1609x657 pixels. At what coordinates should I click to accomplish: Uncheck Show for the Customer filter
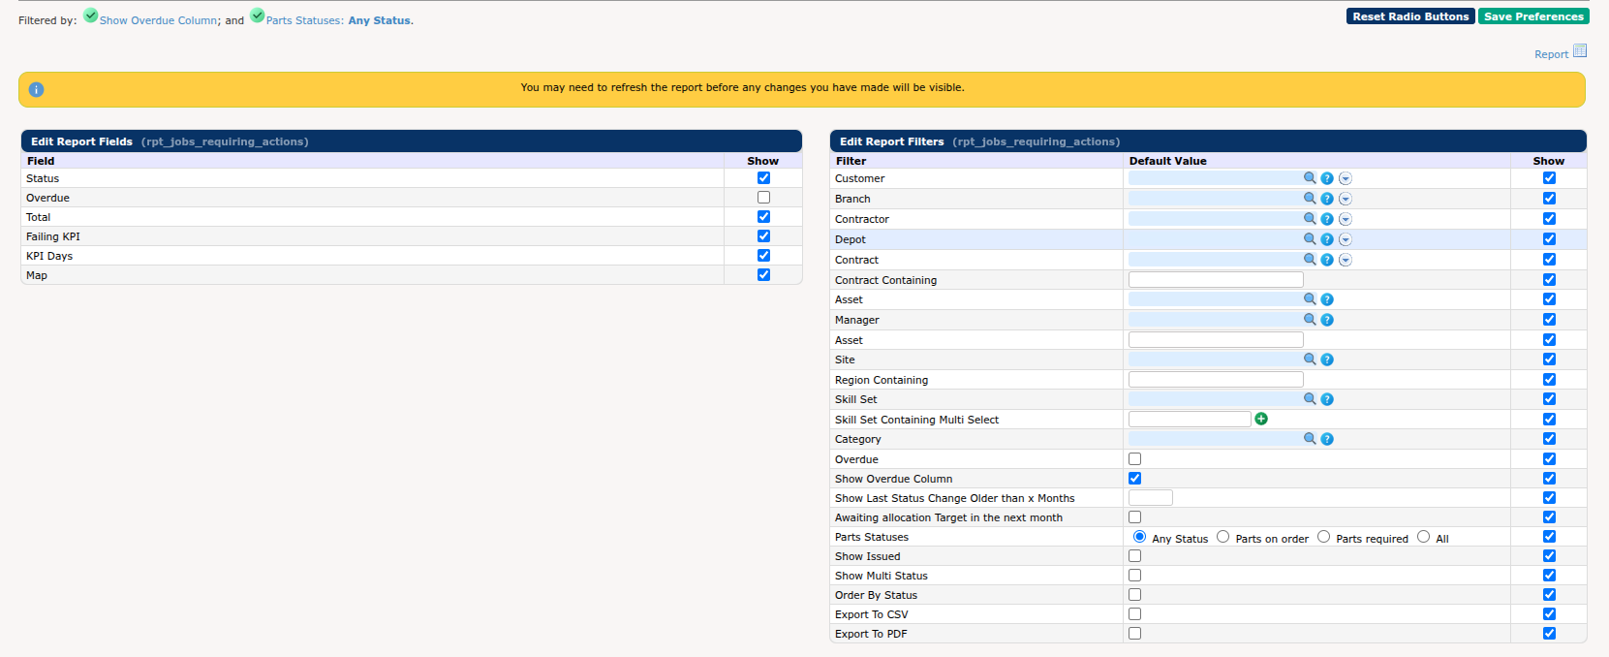click(x=1549, y=178)
